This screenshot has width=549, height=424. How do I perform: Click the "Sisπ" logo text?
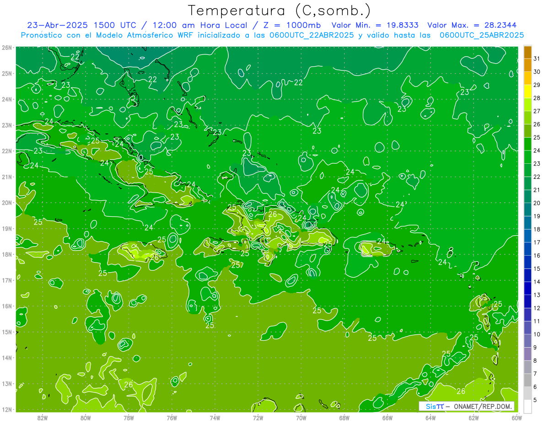coord(435,406)
